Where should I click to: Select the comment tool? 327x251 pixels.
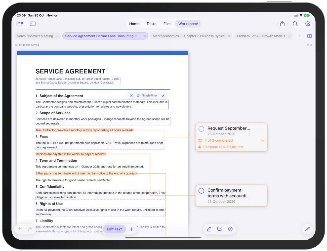point(220,229)
